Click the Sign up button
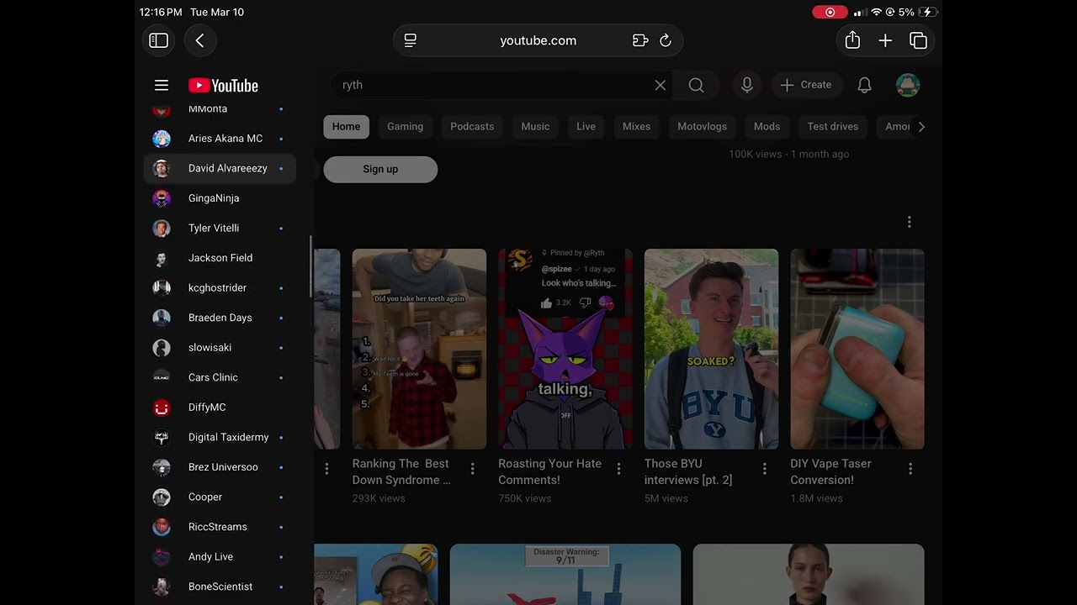Viewport: 1077px width, 605px height. (x=380, y=169)
